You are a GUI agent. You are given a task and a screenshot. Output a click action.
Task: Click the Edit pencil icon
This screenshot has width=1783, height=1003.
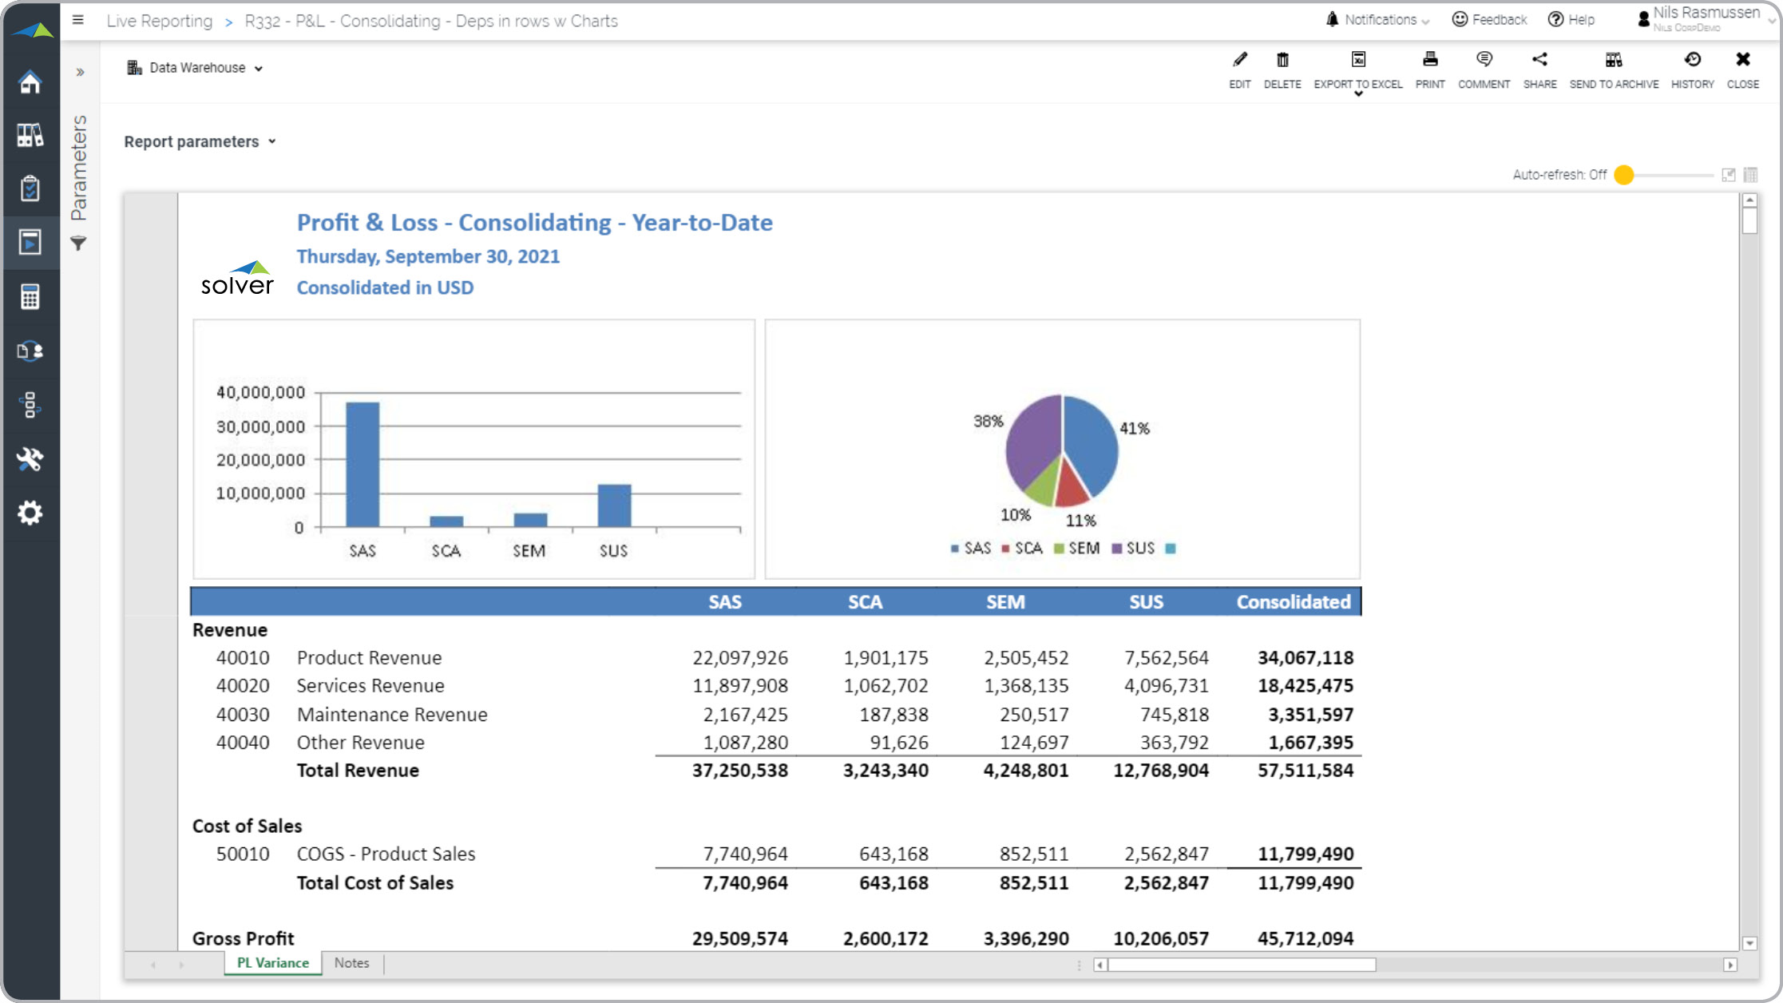point(1239,61)
